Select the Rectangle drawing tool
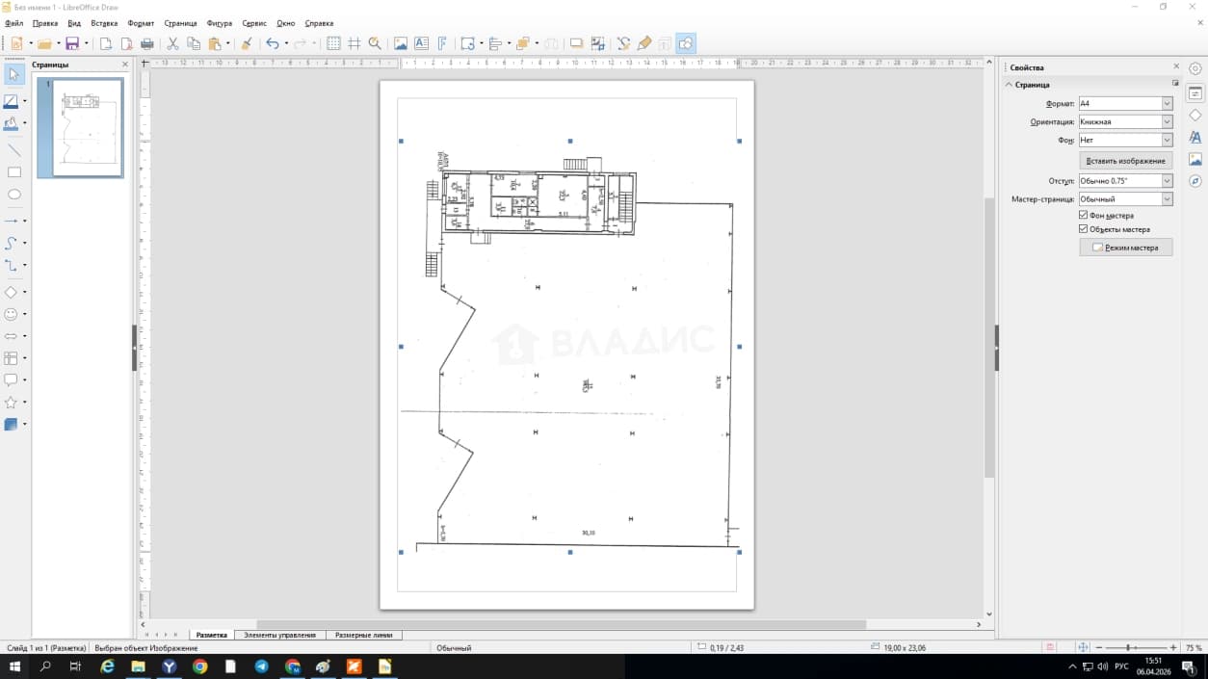The width and height of the screenshot is (1208, 679). point(14,172)
